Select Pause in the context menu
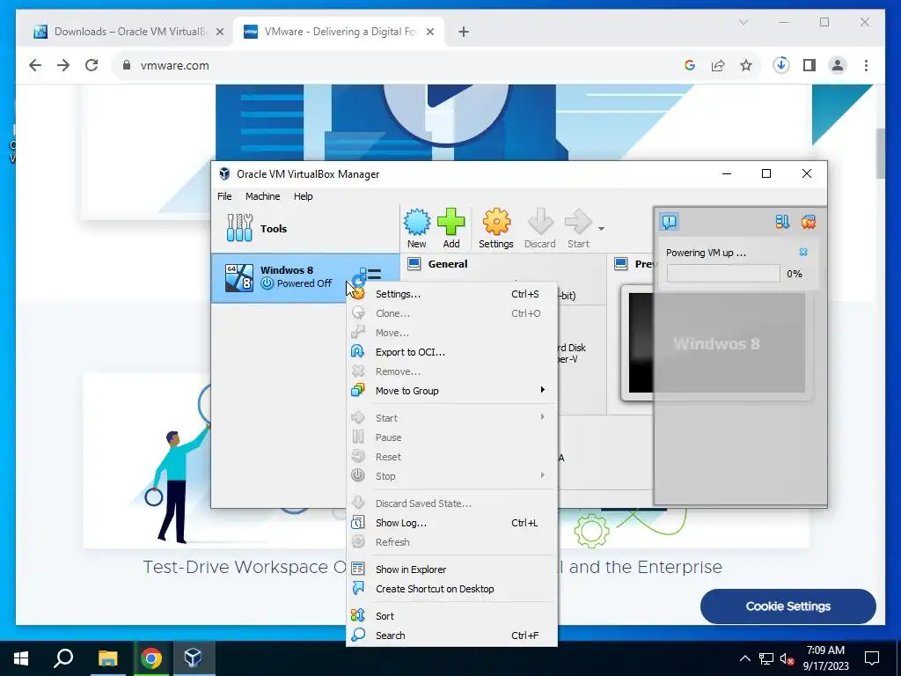Viewport: 901px width, 676px height. tap(451, 437)
